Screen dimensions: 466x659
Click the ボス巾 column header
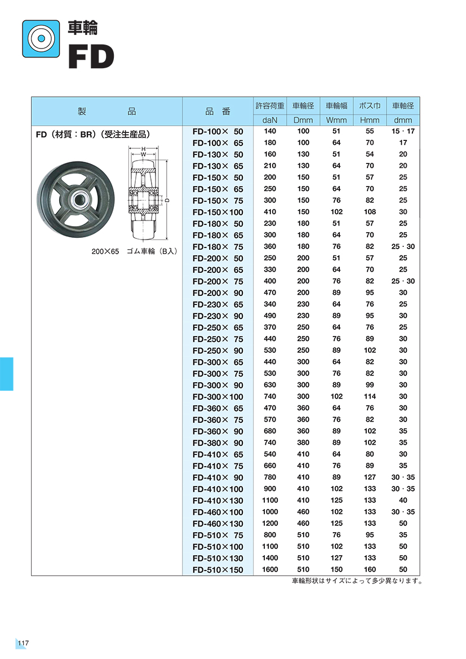(x=369, y=105)
